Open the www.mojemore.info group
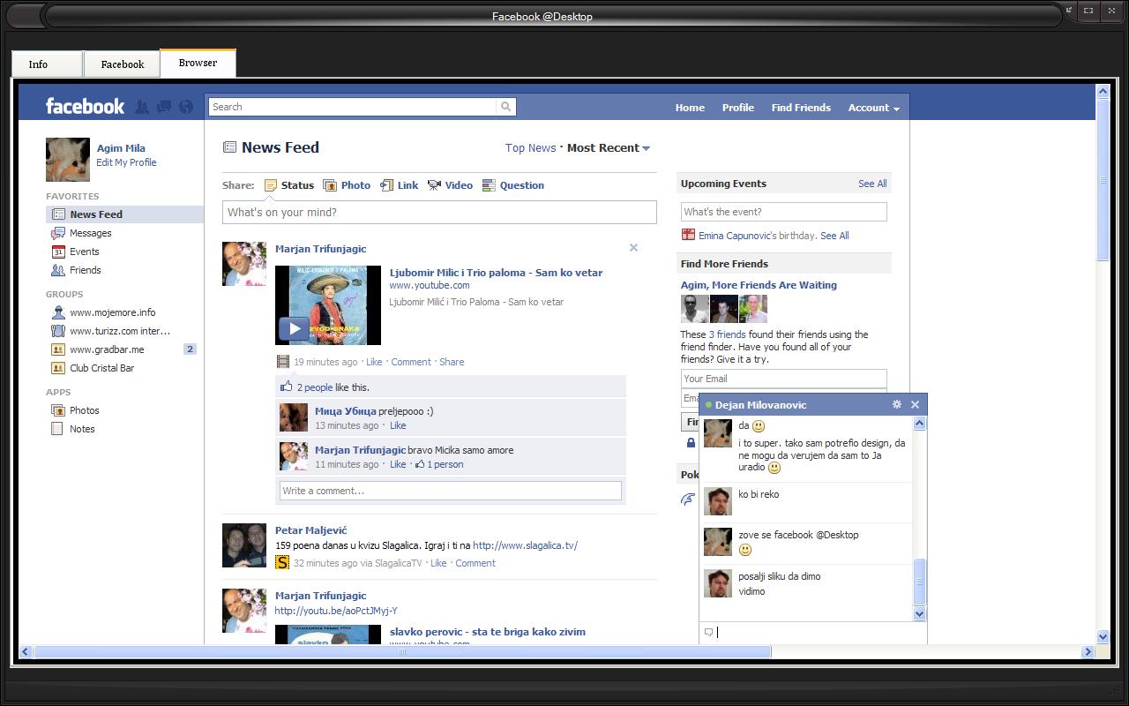The image size is (1129, 706). (113, 312)
